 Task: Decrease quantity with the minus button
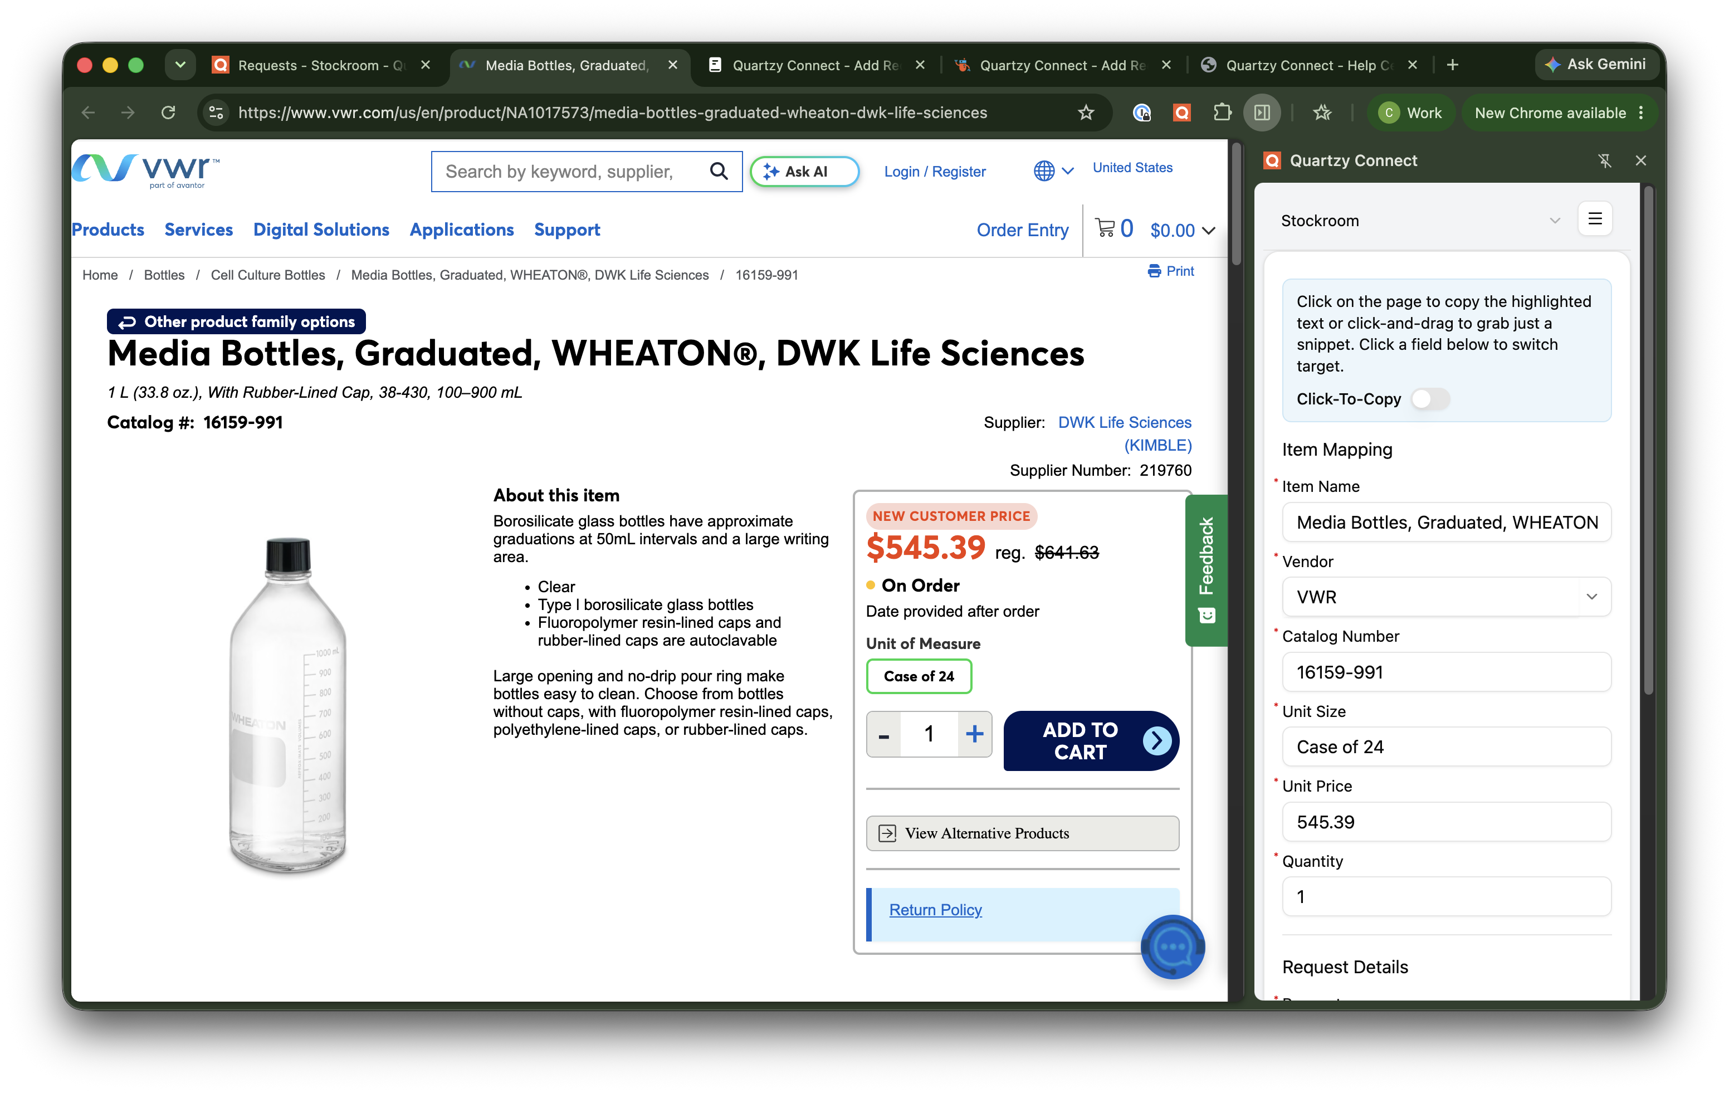884,734
